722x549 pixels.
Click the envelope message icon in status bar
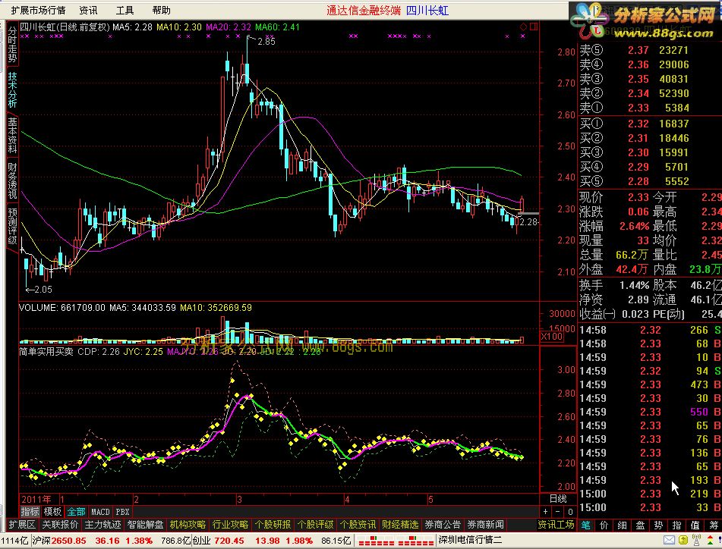tap(670, 540)
